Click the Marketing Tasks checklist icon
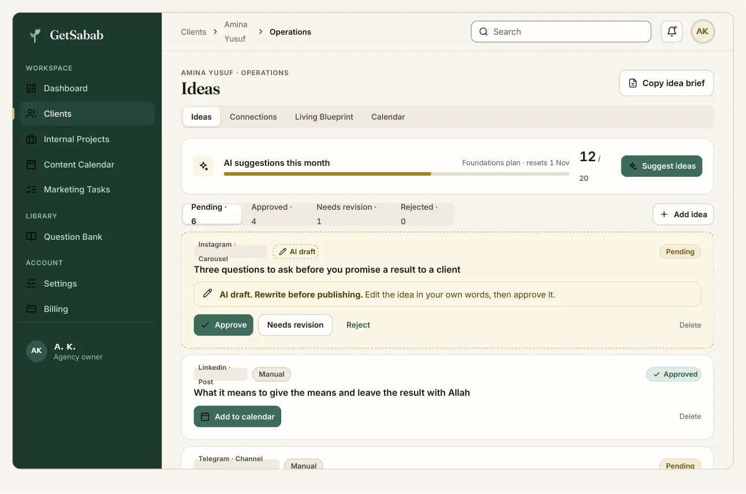The image size is (746, 494). 31,190
